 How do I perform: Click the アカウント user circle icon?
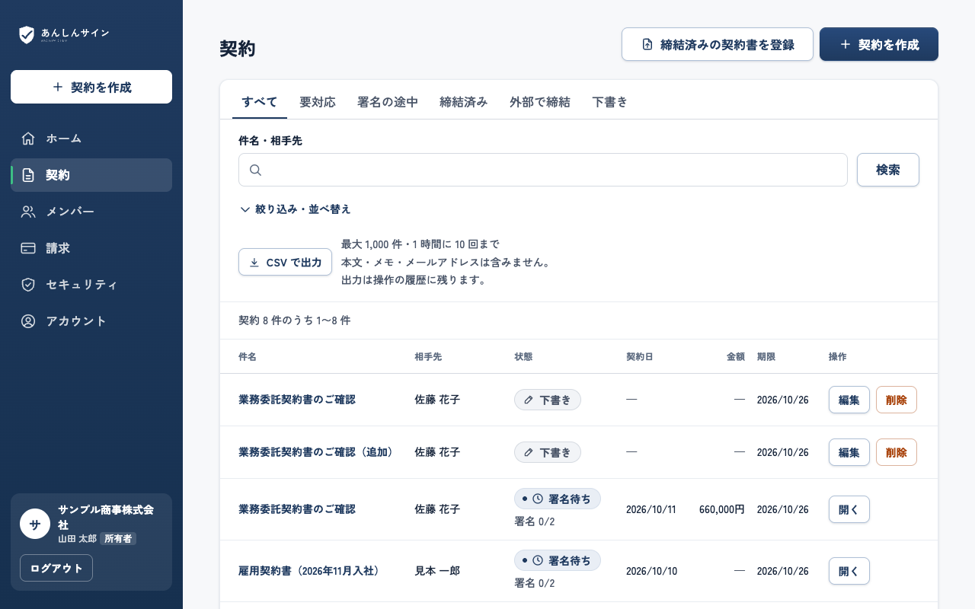pyautogui.click(x=28, y=321)
